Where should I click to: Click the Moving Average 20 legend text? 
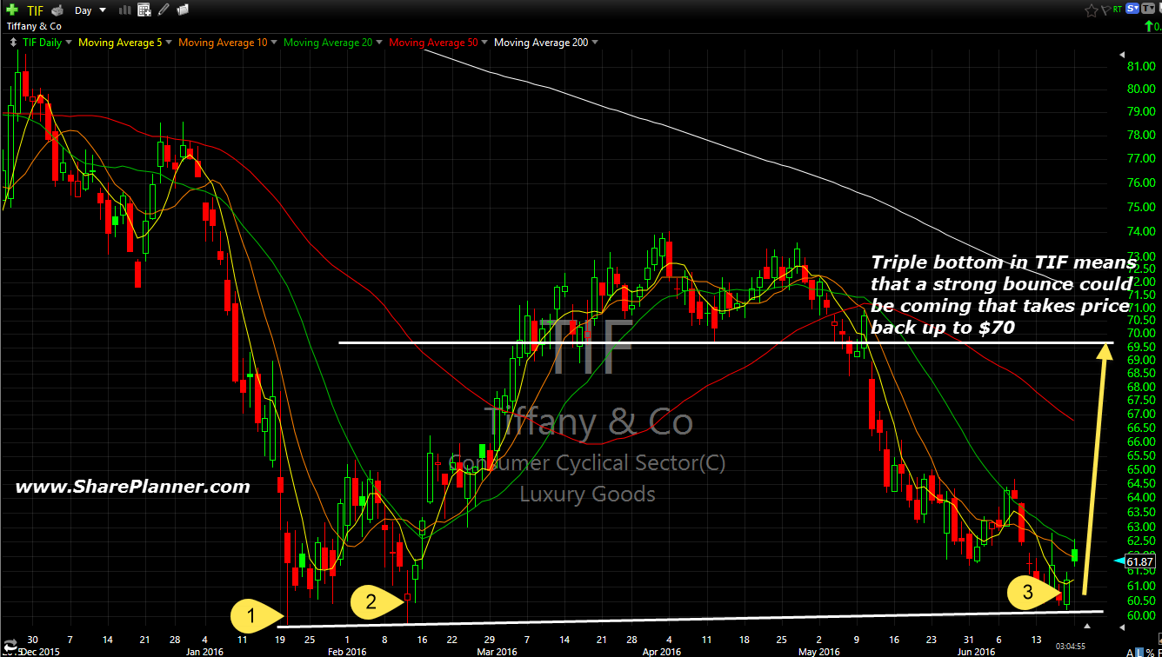tap(328, 43)
